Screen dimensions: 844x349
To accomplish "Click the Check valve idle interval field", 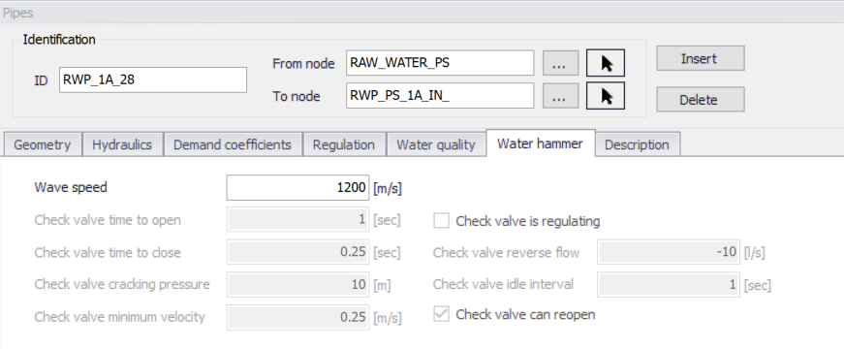I will pyautogui.click(x=669, y=284).
